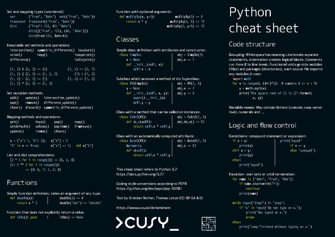This screenshot has height=237, width=335.
Task: Click 'Immutable set methods and operations:' label
Action: coord(39,45)
